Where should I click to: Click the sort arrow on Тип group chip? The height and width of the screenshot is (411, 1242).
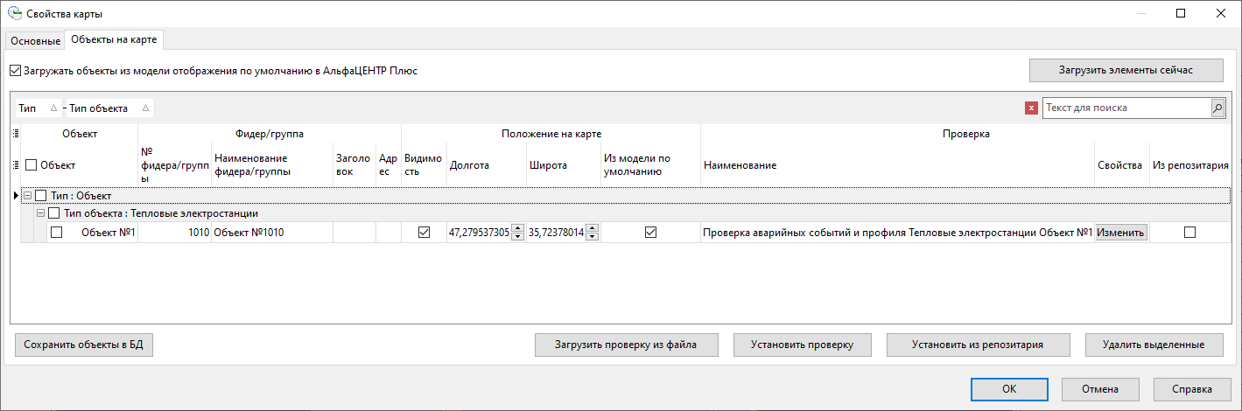(x=53, y=108)
